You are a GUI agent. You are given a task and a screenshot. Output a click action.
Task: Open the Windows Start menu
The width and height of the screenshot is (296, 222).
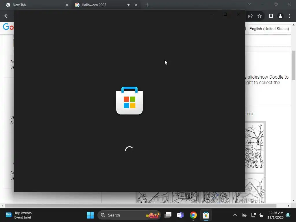click(x=90, y=215)
